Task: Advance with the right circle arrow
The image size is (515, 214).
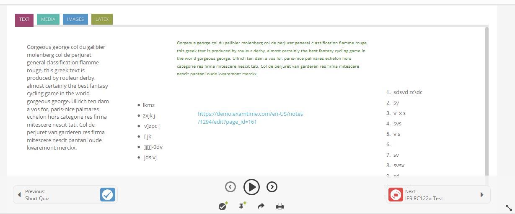Action: coord(272,187)
